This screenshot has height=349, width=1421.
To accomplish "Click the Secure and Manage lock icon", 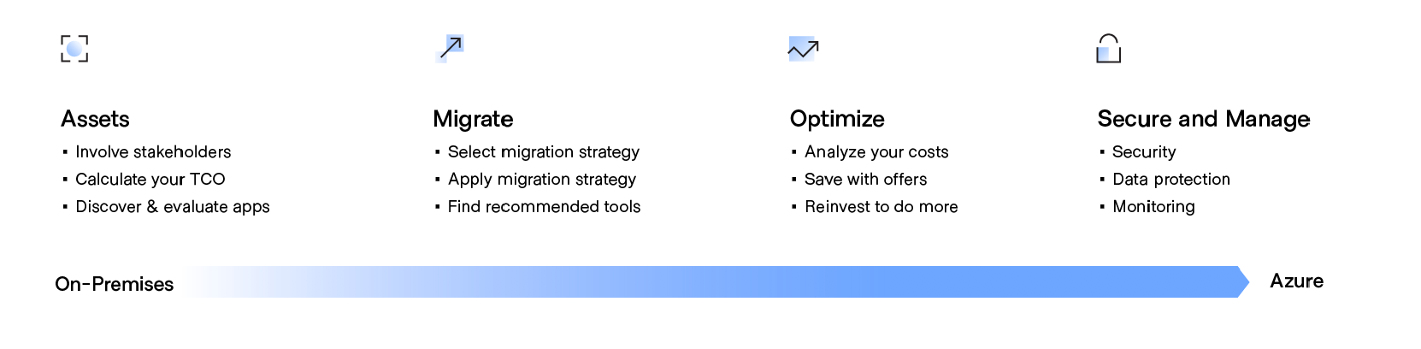I will (x=1109, y=49).
